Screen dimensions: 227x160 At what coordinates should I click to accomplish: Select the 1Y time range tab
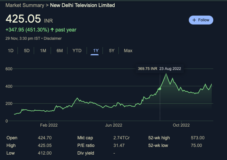tap(96, 51)
